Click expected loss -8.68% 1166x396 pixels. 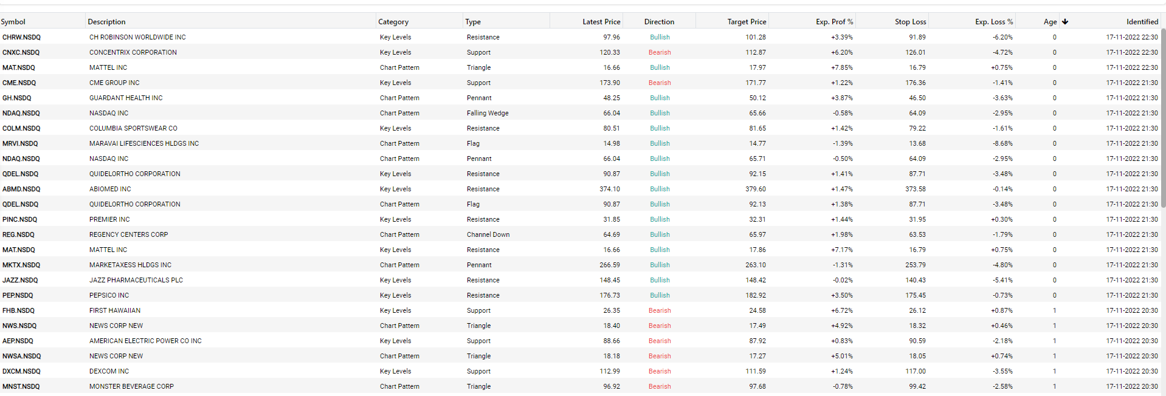click(1002, 143)
